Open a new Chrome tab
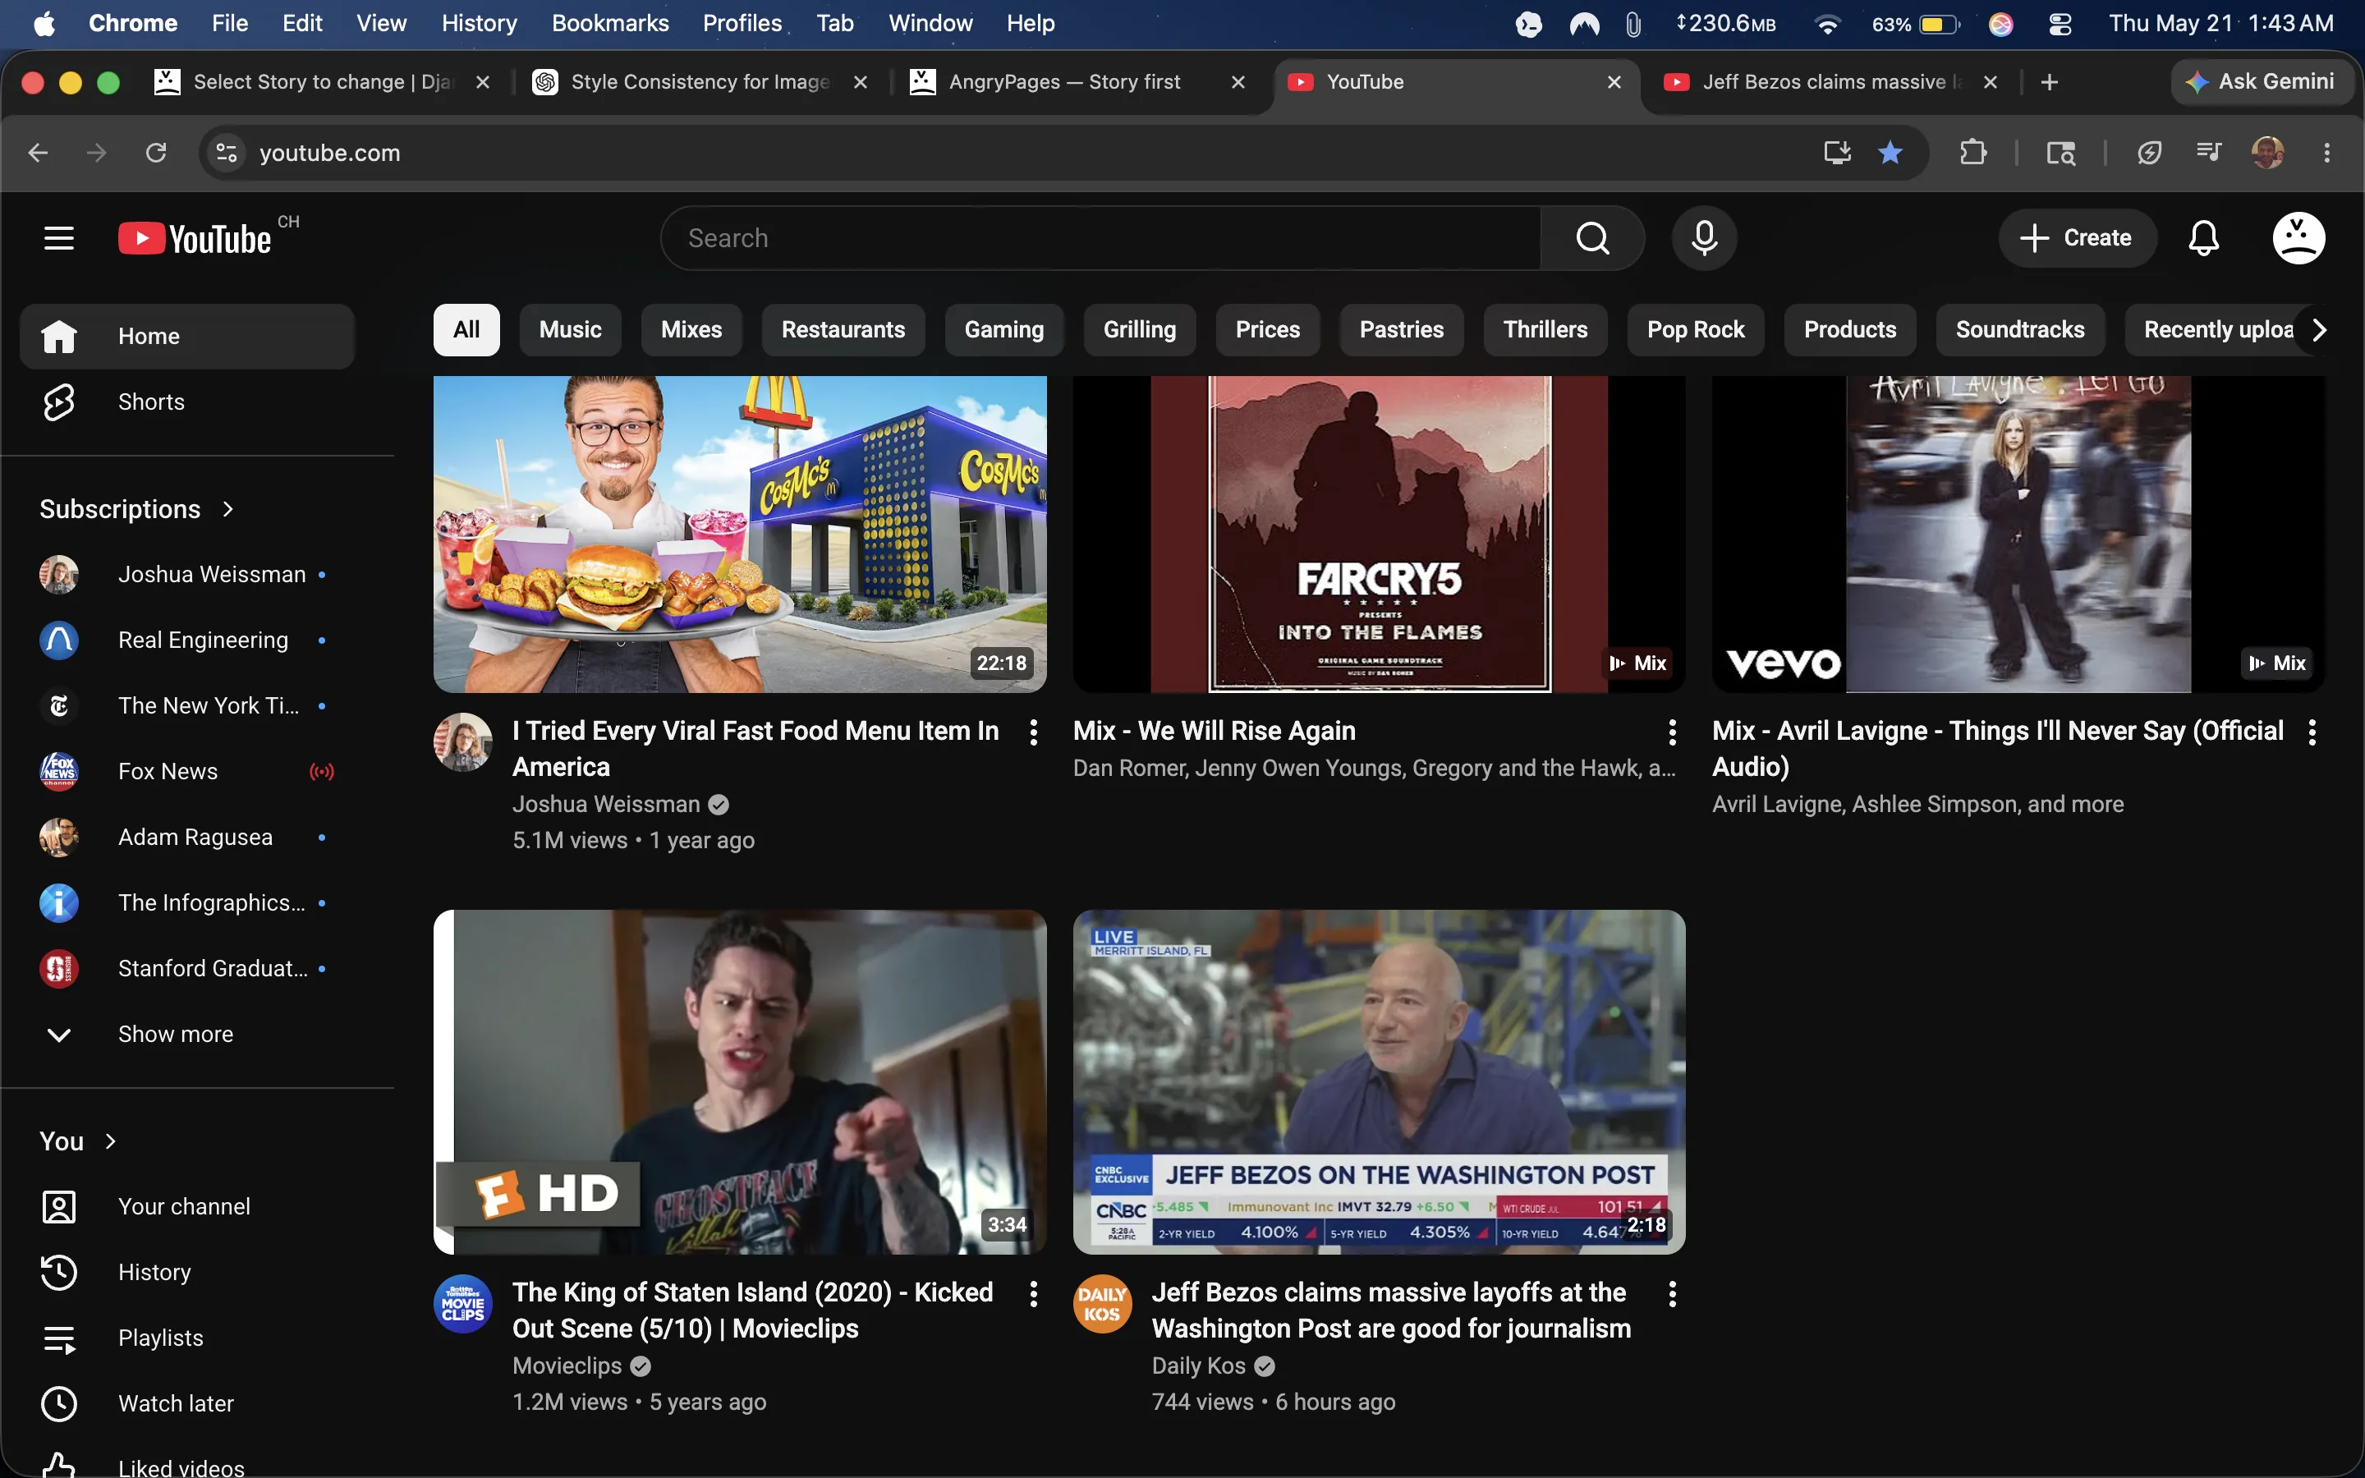The height and width of the screenshot is (1478, 2365). (2050, 82)
